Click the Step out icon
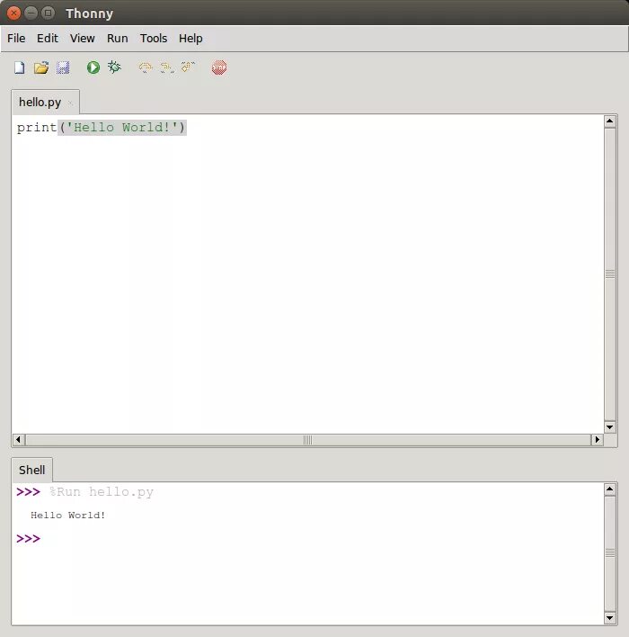629x637 pixels. pos(188,67)
